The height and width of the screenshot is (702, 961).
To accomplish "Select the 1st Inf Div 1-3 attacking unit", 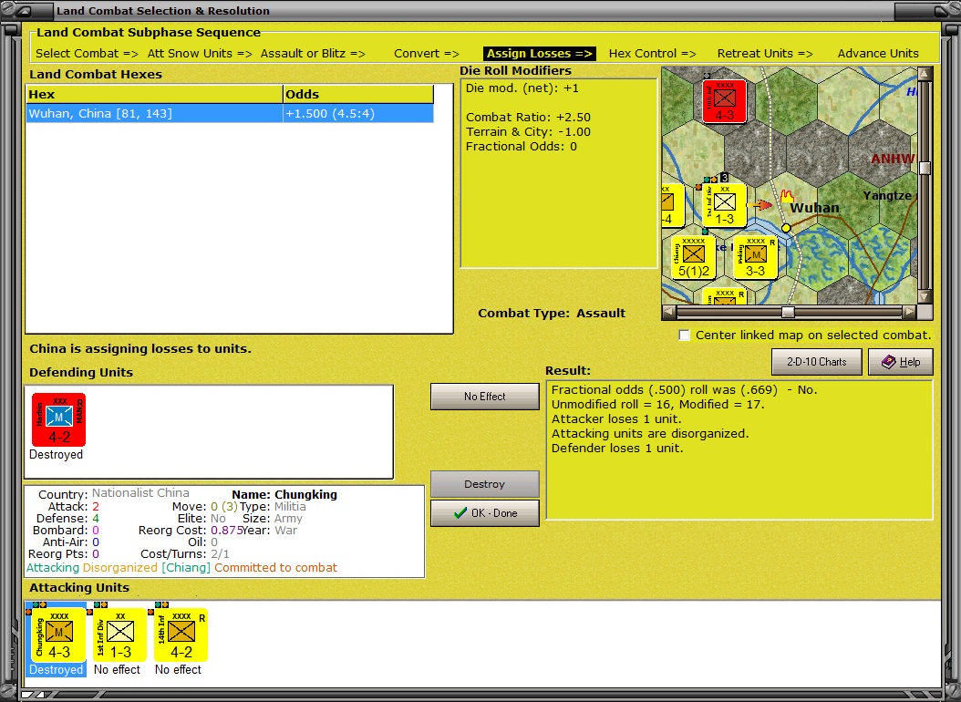I will click(x=120, y=635).
